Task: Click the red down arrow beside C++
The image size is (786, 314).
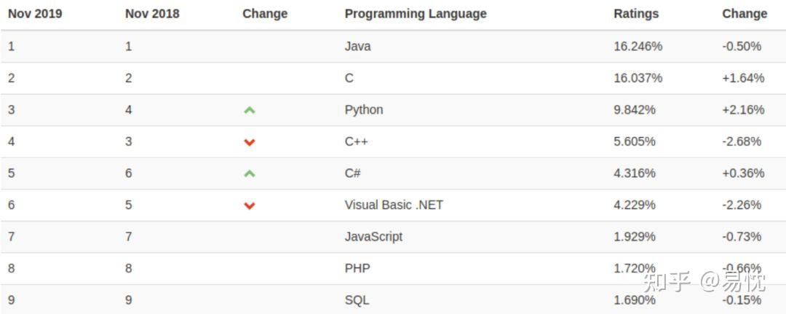Action: click(250, 142)
